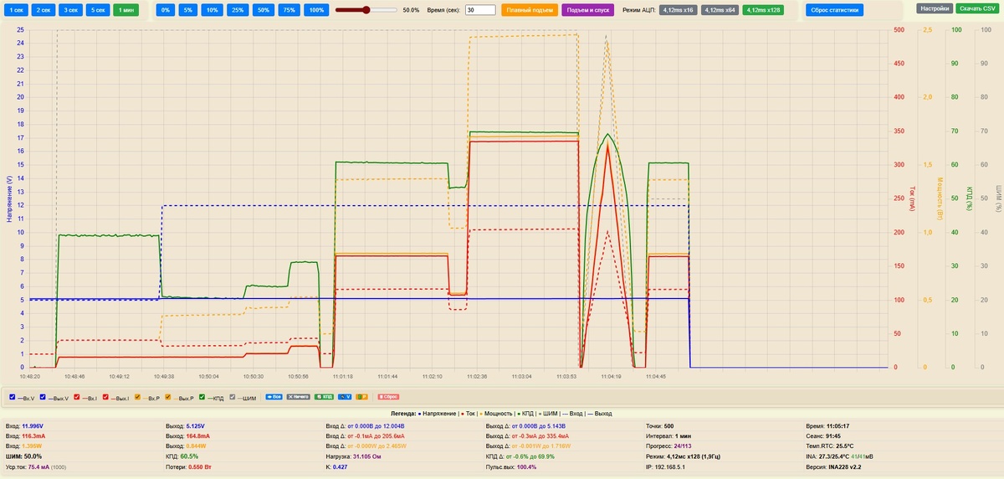Set interval to 5 сек
This screenshot has width=1004, height=479.
pos(98,10)
